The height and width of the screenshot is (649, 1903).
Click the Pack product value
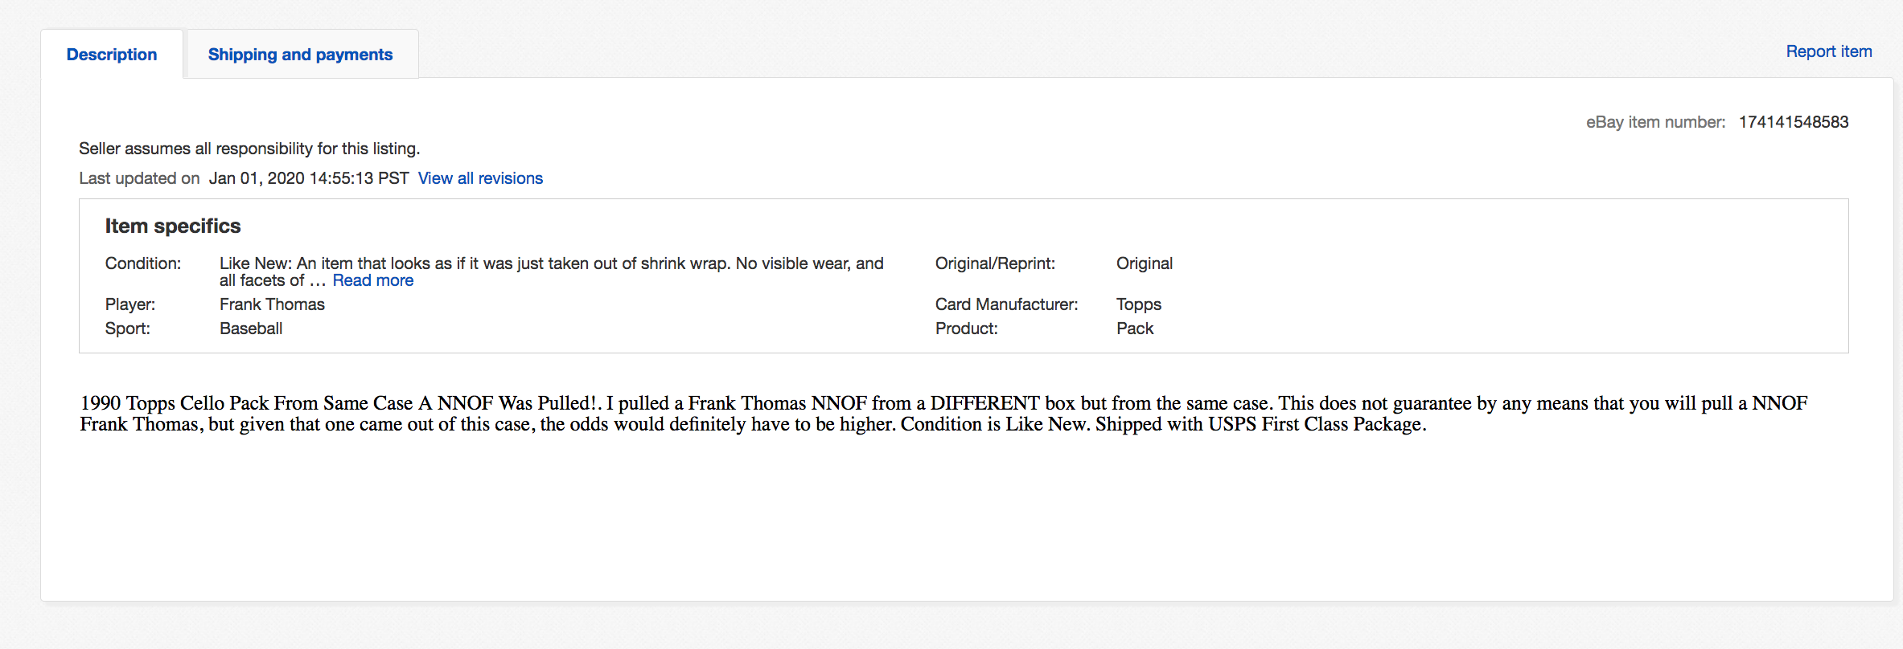[x=1134, y=329]
